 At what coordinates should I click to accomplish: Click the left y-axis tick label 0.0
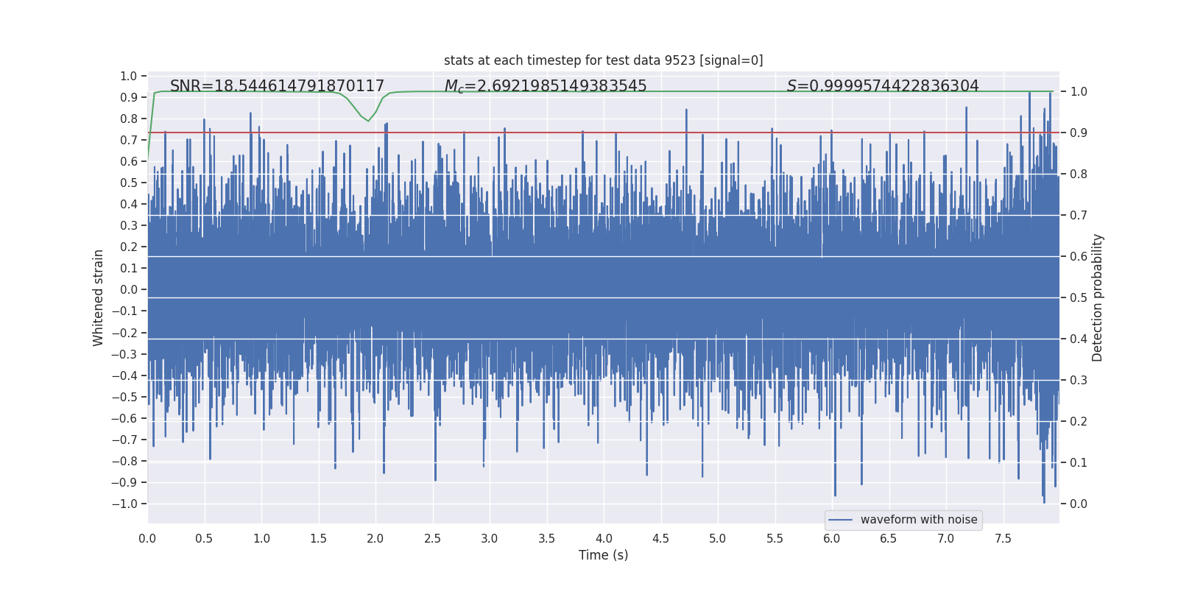(129, 290)
